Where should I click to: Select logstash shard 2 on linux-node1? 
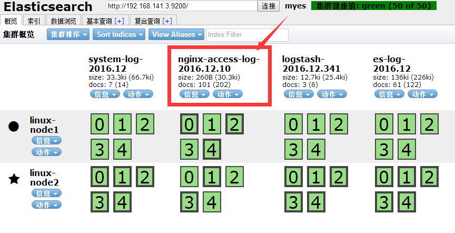coord(339,124)
